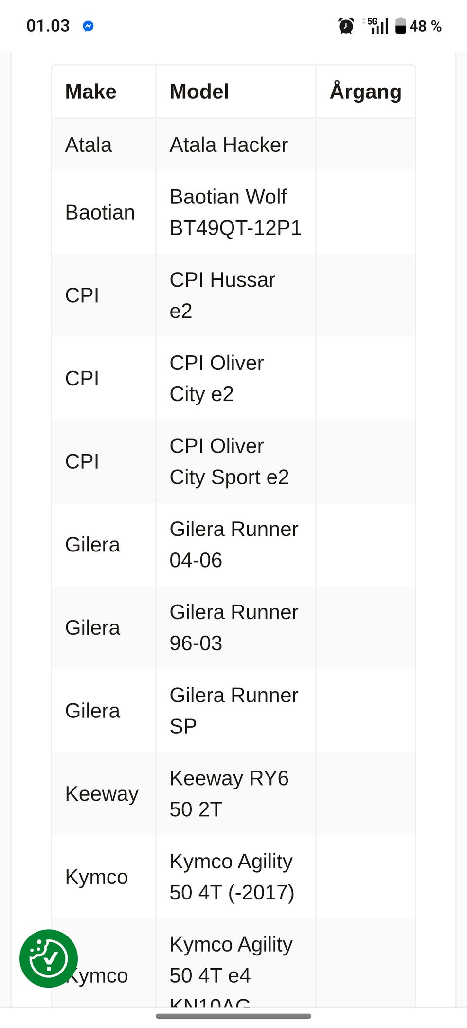This screenshot has height=1028, width=467.
Task: Tap the bottom home gesture bar
Action: click(233, 1016)
